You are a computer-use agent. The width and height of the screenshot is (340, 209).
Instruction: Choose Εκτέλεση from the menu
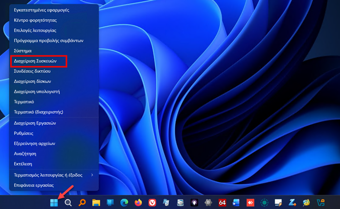[x=23, y=164]
